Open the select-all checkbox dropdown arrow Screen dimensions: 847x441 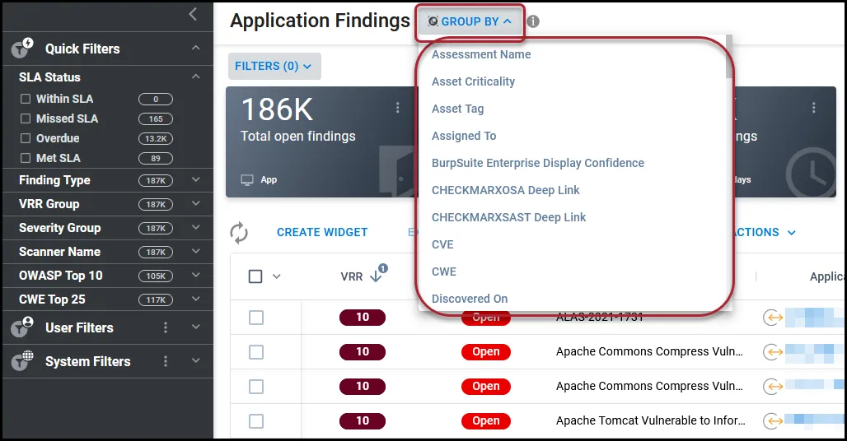pos(277,276)
